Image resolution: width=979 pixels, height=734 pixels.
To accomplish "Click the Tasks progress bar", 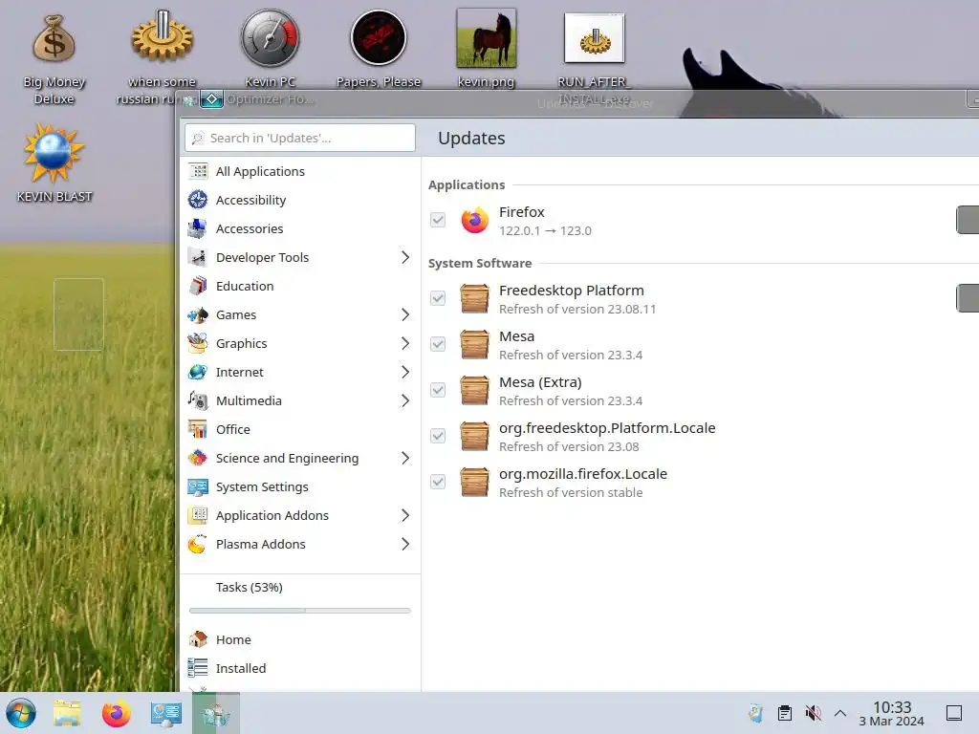I will [299, 611].
